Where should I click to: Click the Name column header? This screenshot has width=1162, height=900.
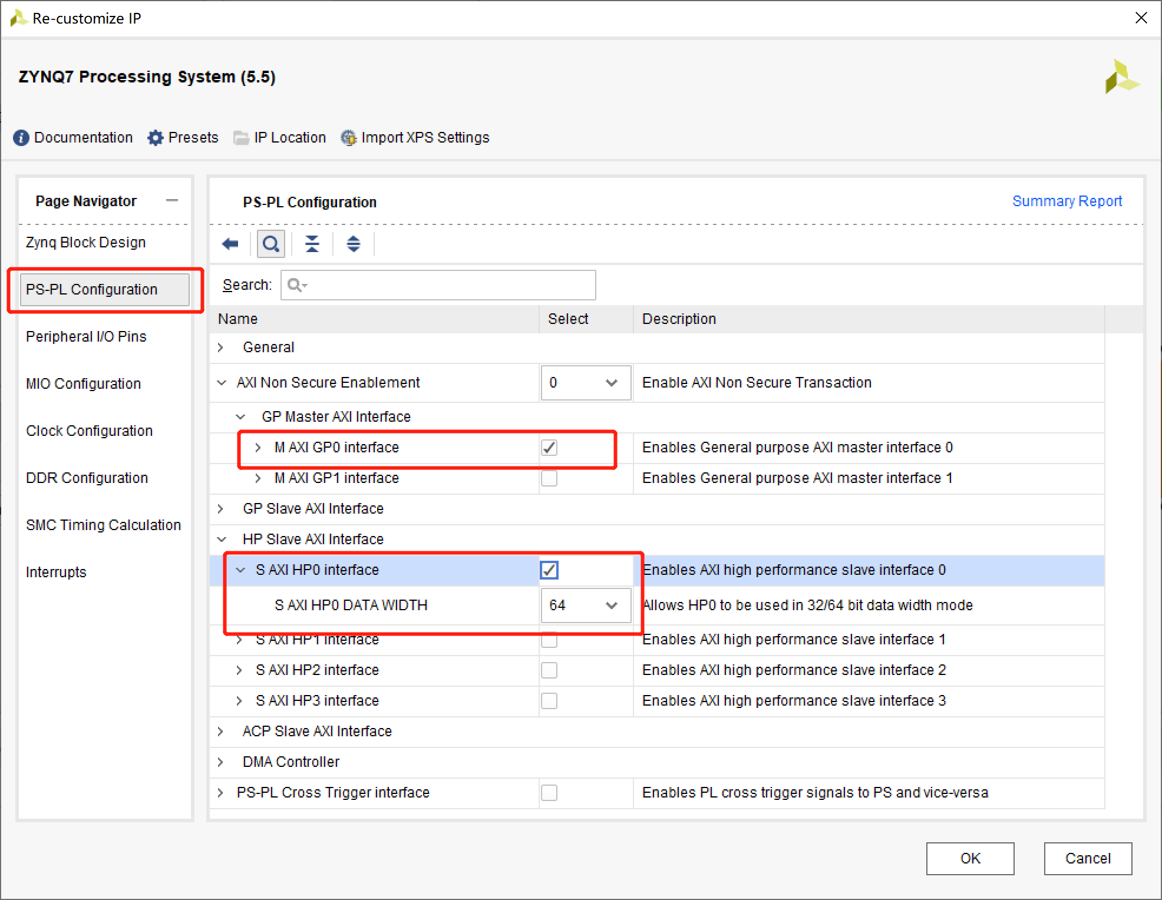pyautogui.click(x=375, y=319)
